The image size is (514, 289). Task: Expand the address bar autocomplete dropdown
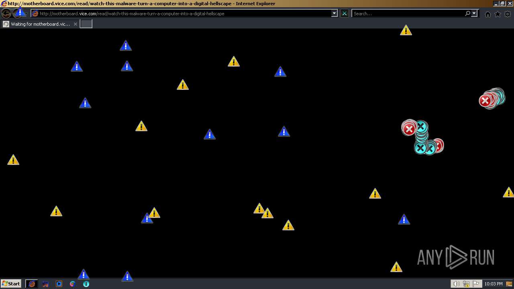pos(334,13)
